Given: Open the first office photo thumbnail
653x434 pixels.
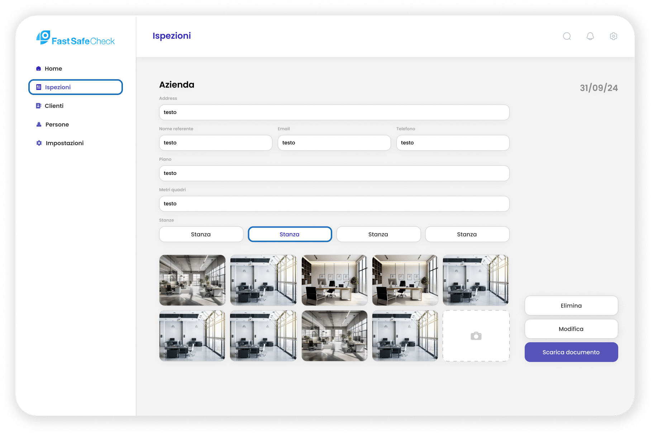Looking at the screenshot, I should tap(192, 280).
